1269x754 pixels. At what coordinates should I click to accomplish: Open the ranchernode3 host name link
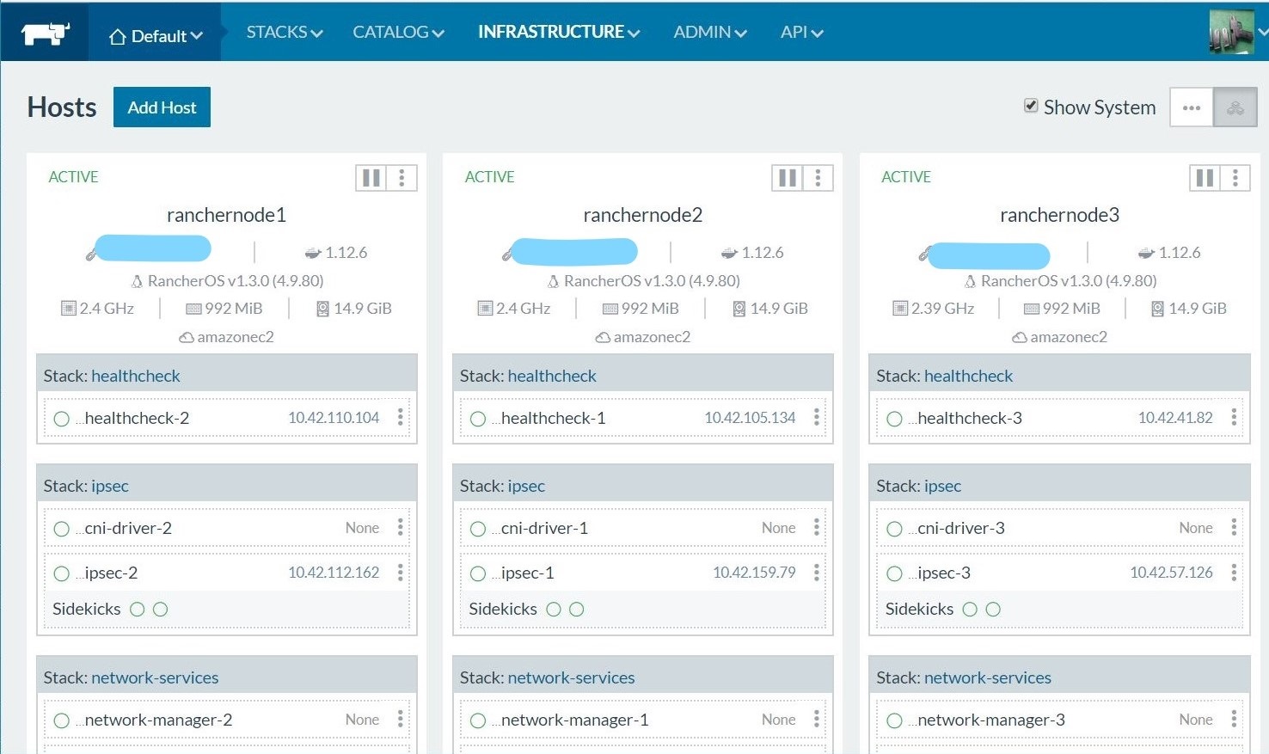coord(1060,215)
